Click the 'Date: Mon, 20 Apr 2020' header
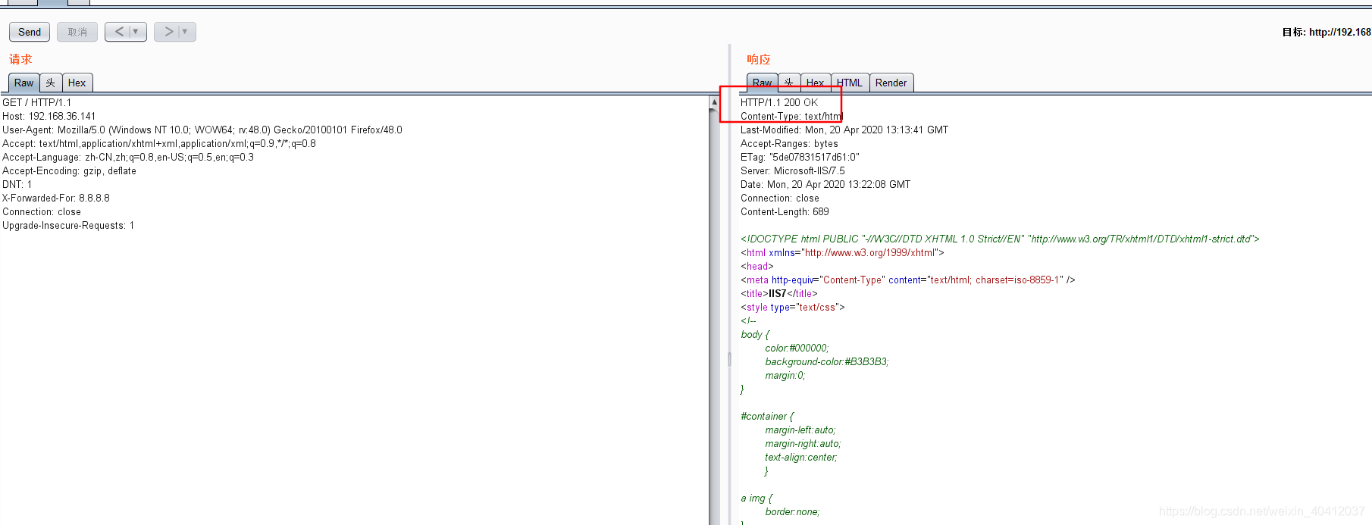 [x=825, y=184]
